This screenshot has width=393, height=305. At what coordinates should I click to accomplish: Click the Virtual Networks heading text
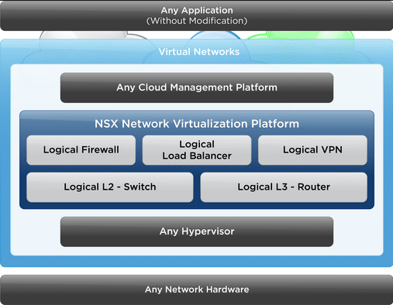click(199, 52)
